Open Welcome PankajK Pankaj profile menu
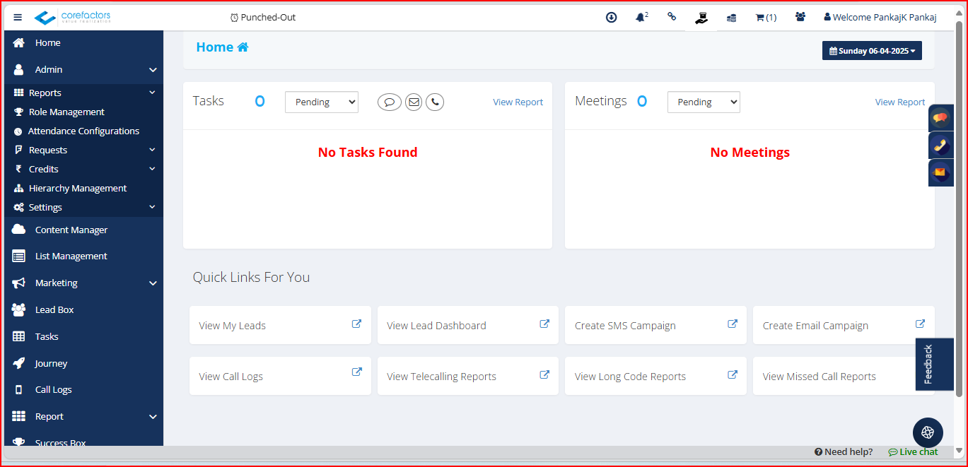Viewport: 968px width, 467px height. click(880, 17)
